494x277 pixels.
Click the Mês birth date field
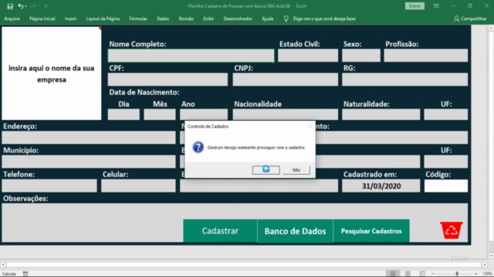click(160, 115)
